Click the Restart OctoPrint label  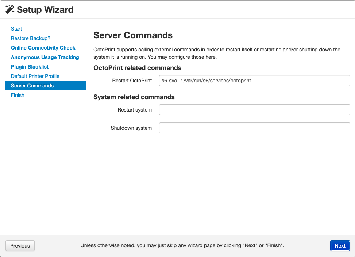coord(132,81)
